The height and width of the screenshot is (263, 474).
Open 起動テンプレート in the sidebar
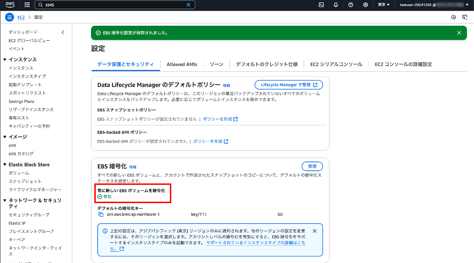25,85
